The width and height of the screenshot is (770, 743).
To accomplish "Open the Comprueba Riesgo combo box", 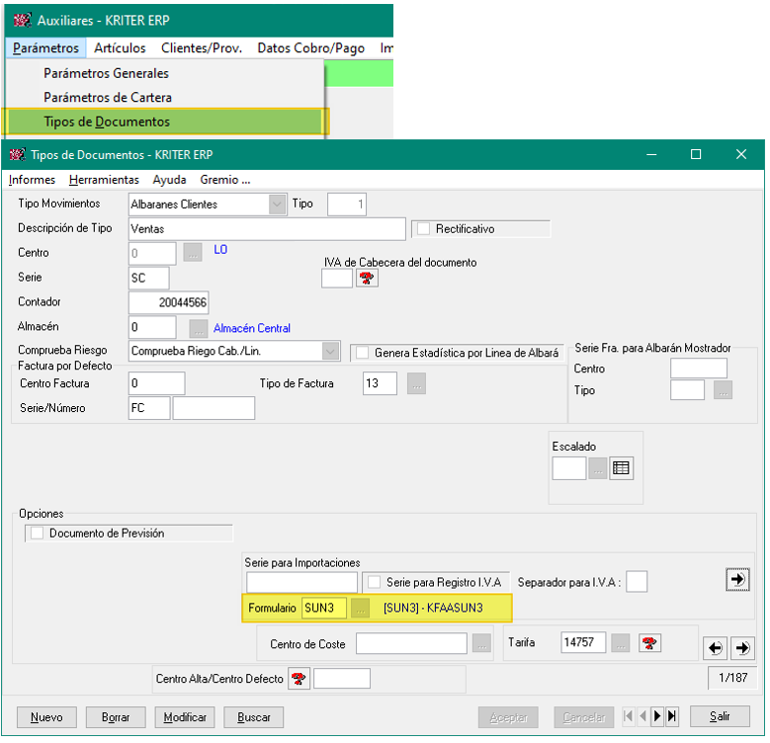I will [x=331, y=352].
